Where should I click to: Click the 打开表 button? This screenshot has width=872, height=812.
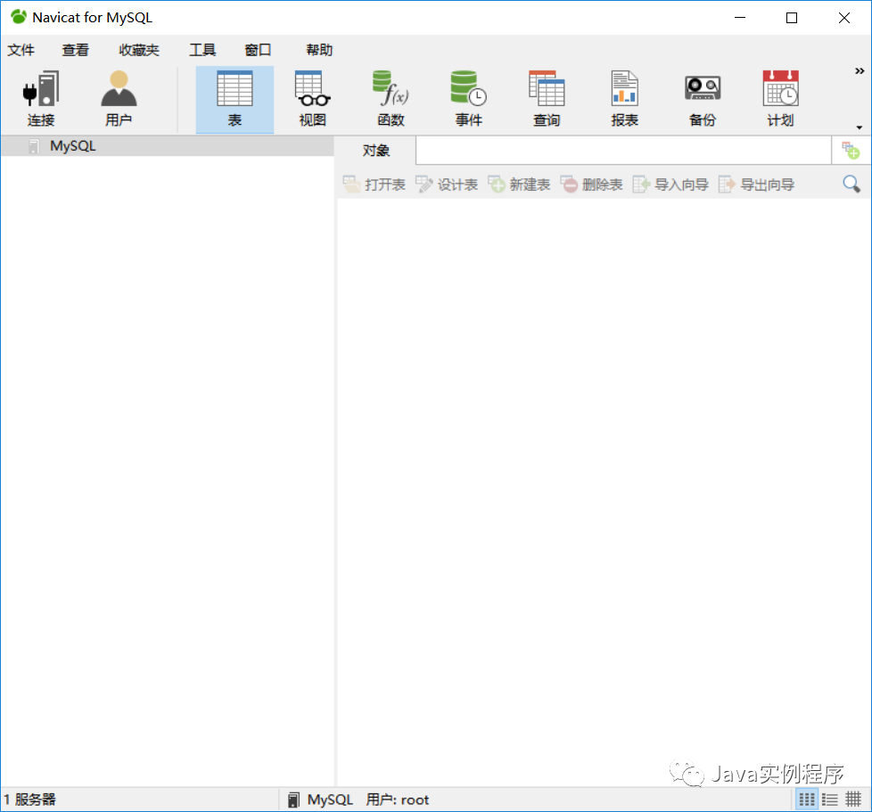pyautogui.click(x=374, y=185)
